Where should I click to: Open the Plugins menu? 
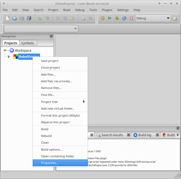click(107, 10)
